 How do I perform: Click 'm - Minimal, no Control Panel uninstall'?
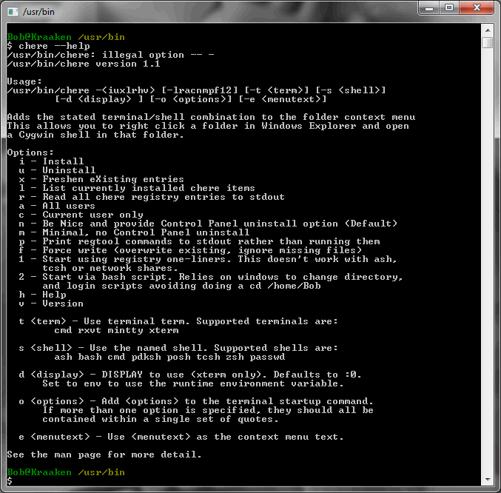134,232
